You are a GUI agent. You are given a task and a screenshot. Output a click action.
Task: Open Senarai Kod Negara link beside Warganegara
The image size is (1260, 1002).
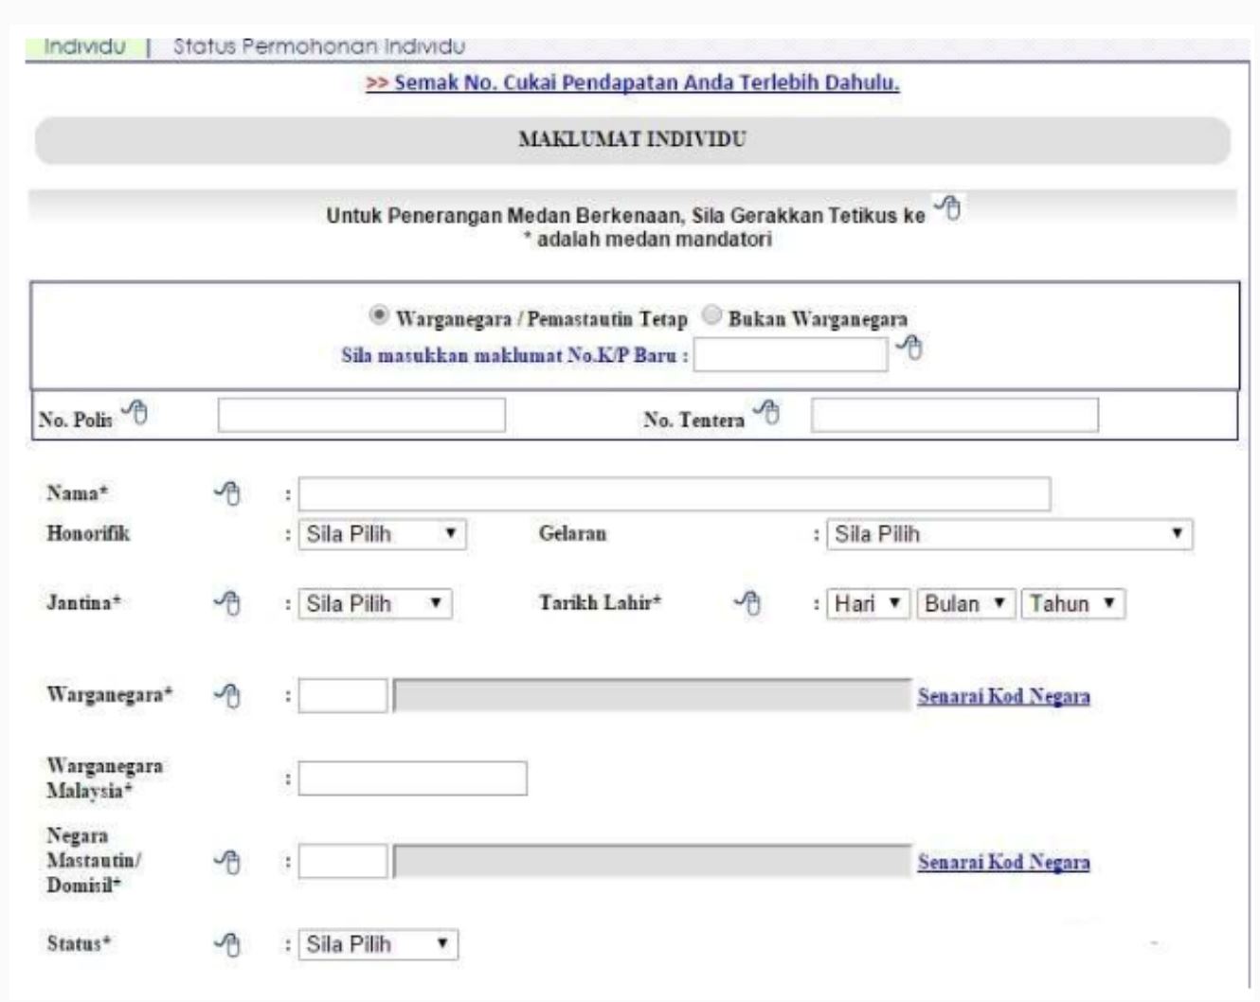pos(1003,697)
